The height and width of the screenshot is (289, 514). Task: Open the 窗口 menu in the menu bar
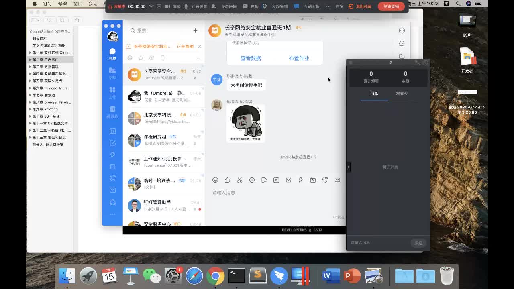pyautogui.click(x=78, y=4)
